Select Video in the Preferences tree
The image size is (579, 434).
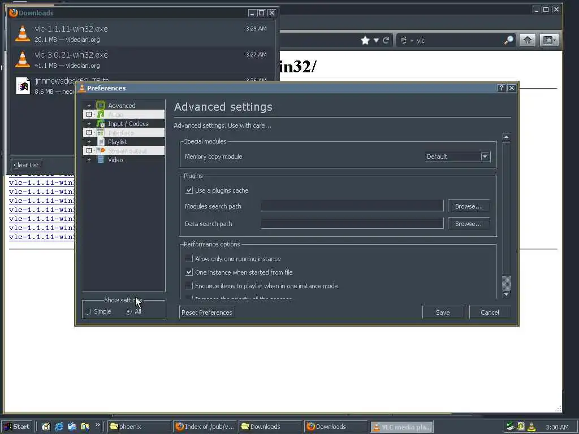point(115,160)
